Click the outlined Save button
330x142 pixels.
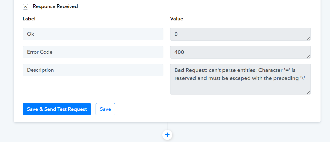[x=105, y=109]
